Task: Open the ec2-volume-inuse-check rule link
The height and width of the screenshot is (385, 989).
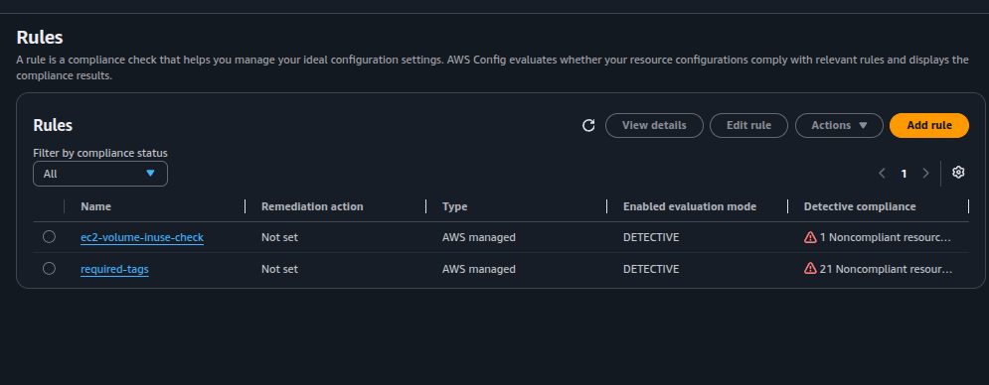Action: (x=142, y=237)
